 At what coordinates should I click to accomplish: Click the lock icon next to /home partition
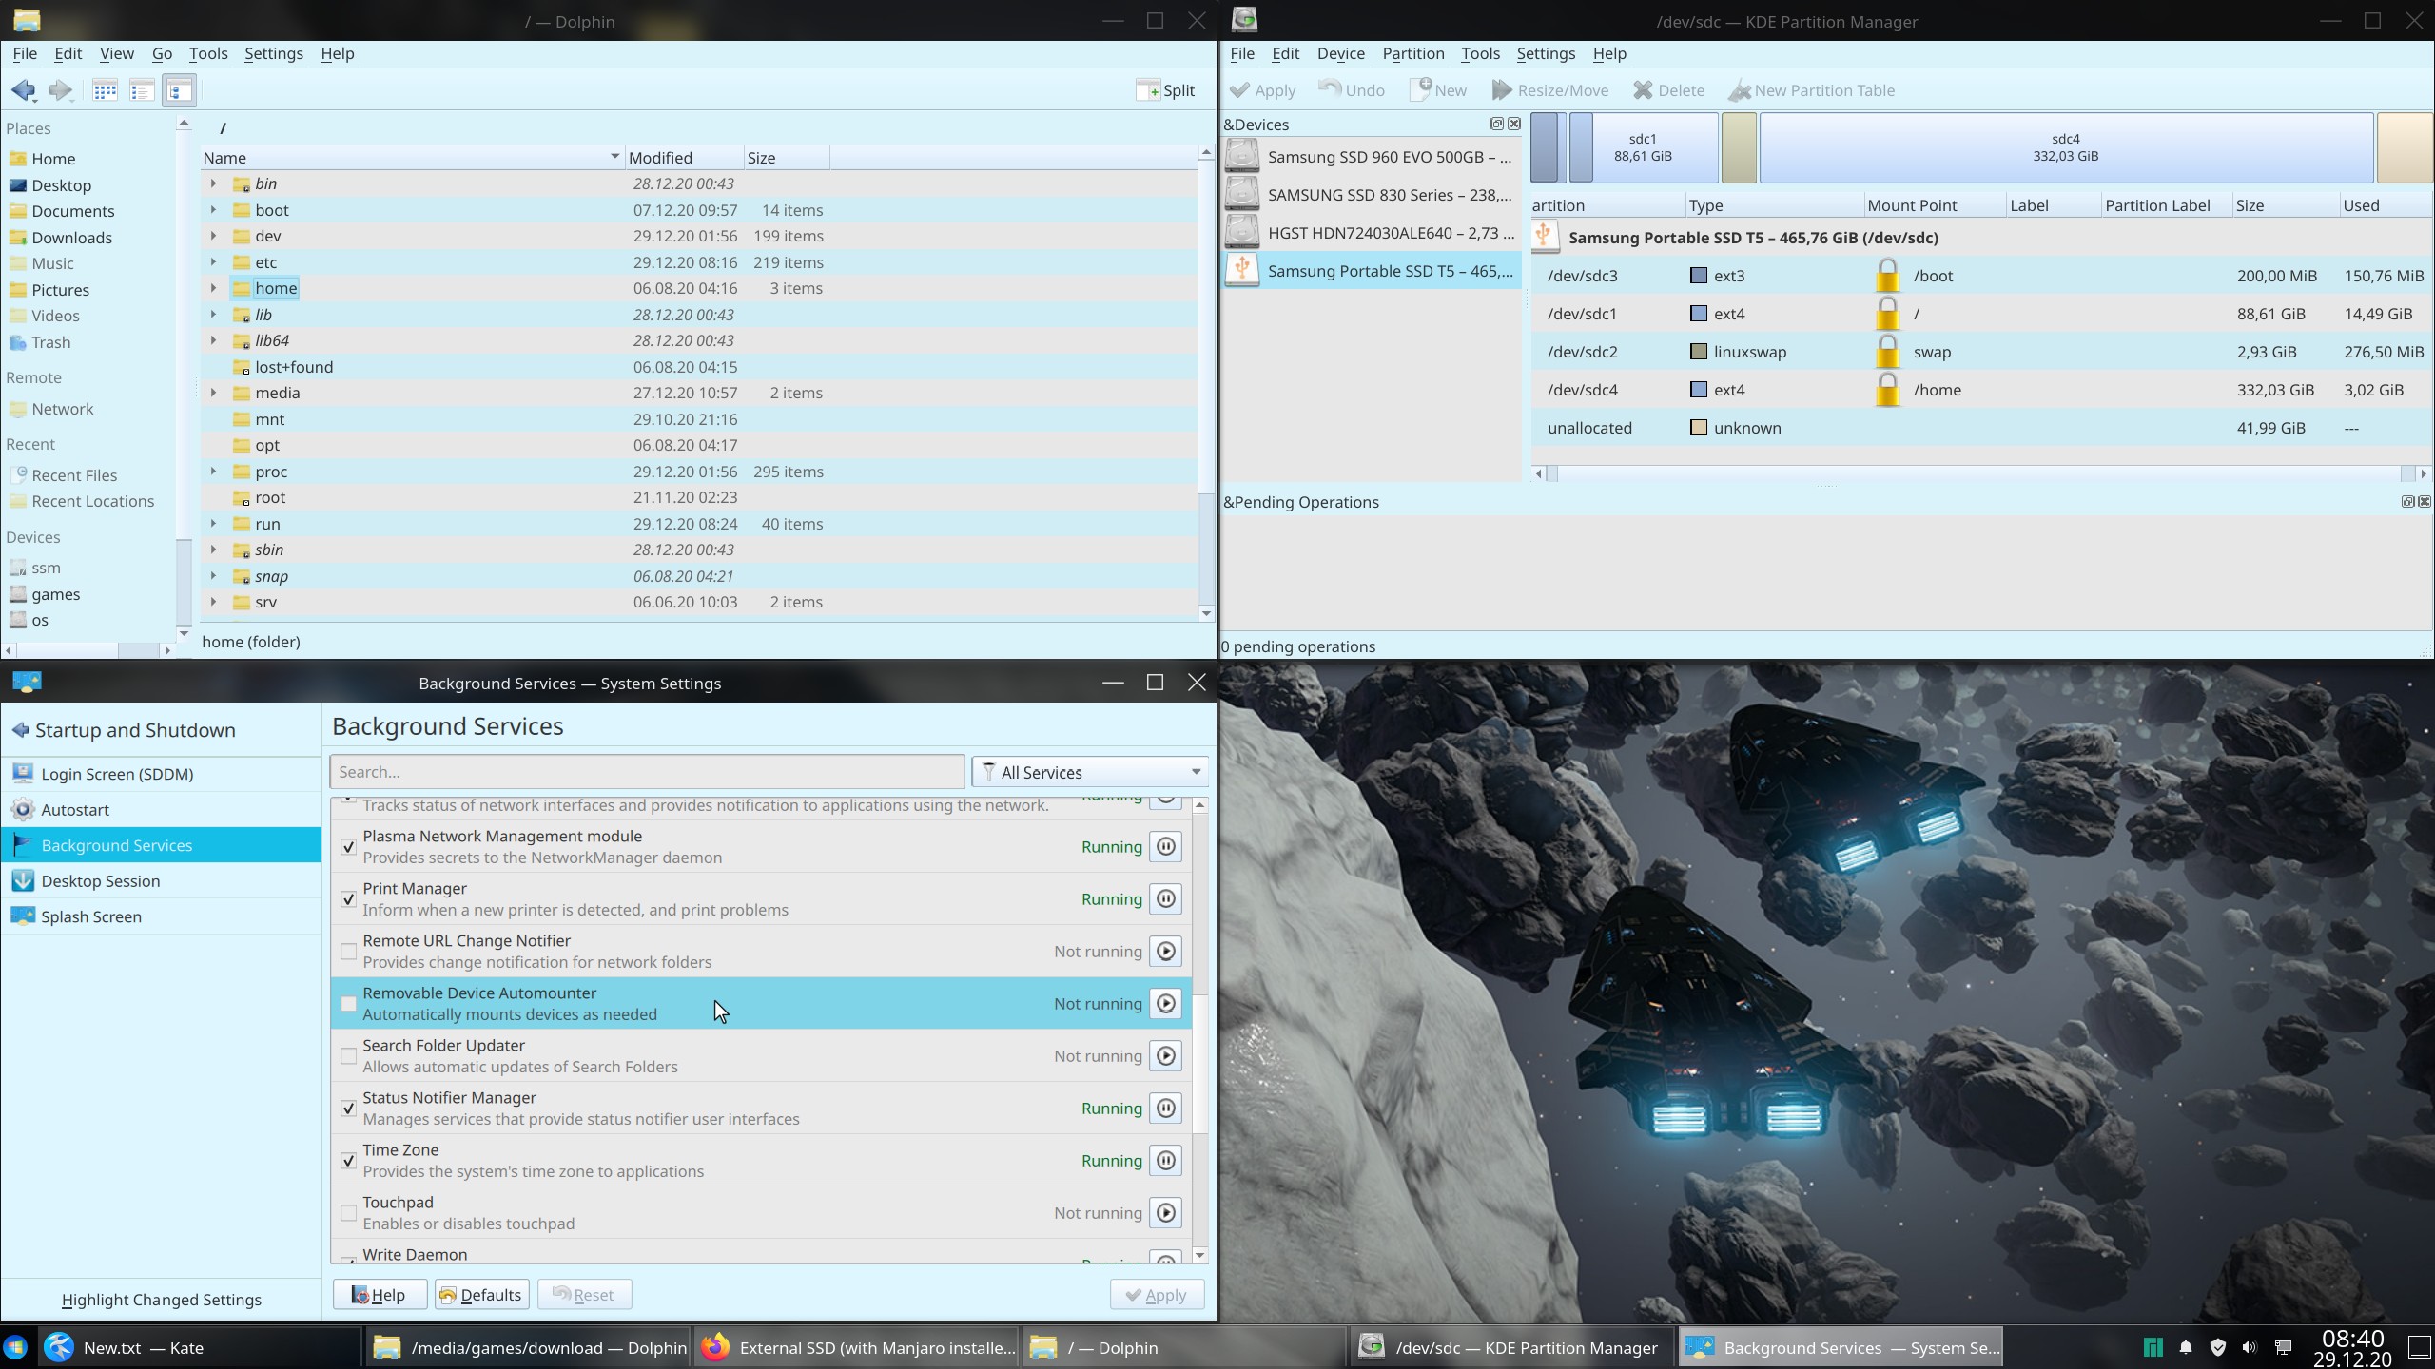[x=1886, y=390]
